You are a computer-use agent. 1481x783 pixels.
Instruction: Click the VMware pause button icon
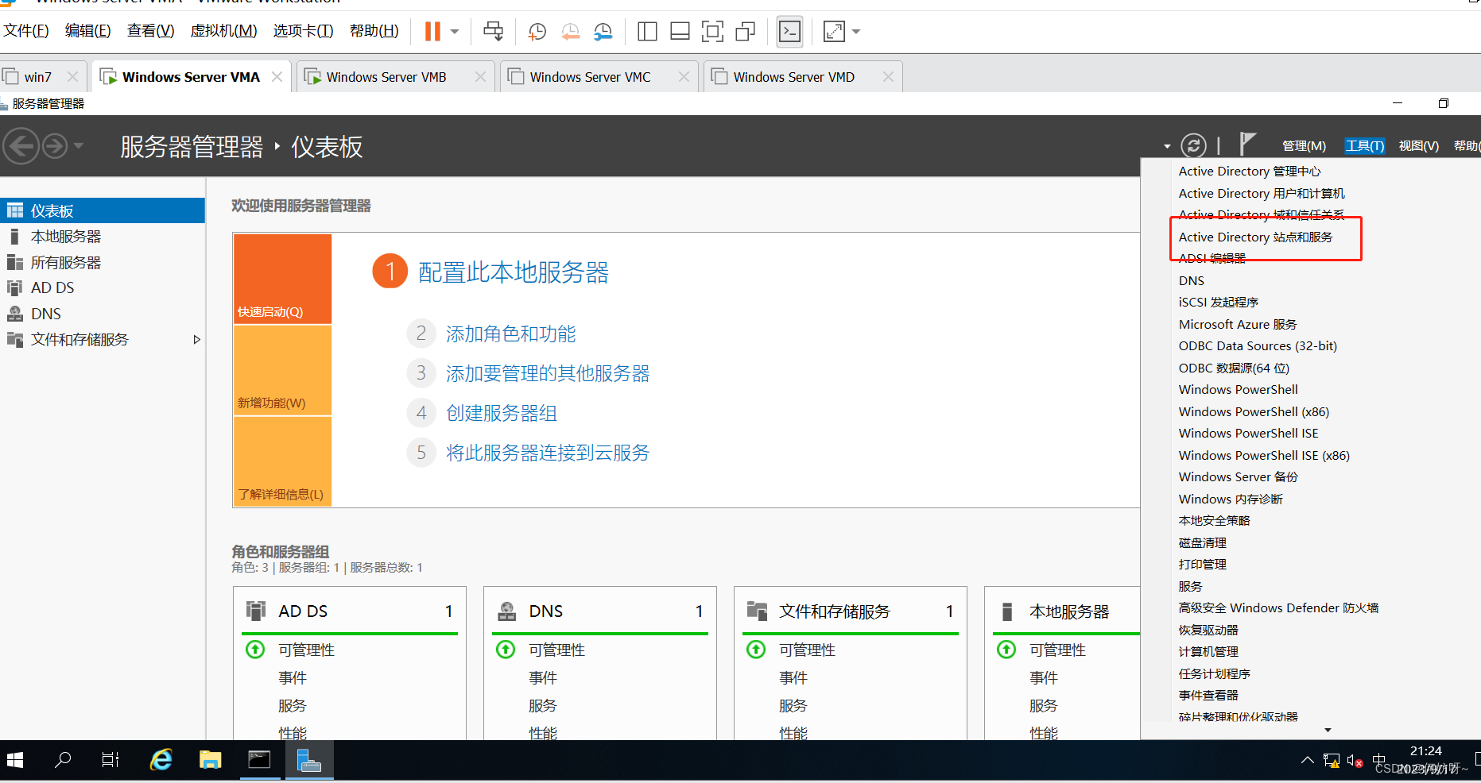coord(432,32)
